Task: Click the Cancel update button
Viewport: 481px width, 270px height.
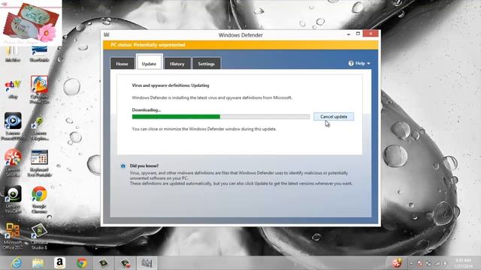Action: (334, 117)
